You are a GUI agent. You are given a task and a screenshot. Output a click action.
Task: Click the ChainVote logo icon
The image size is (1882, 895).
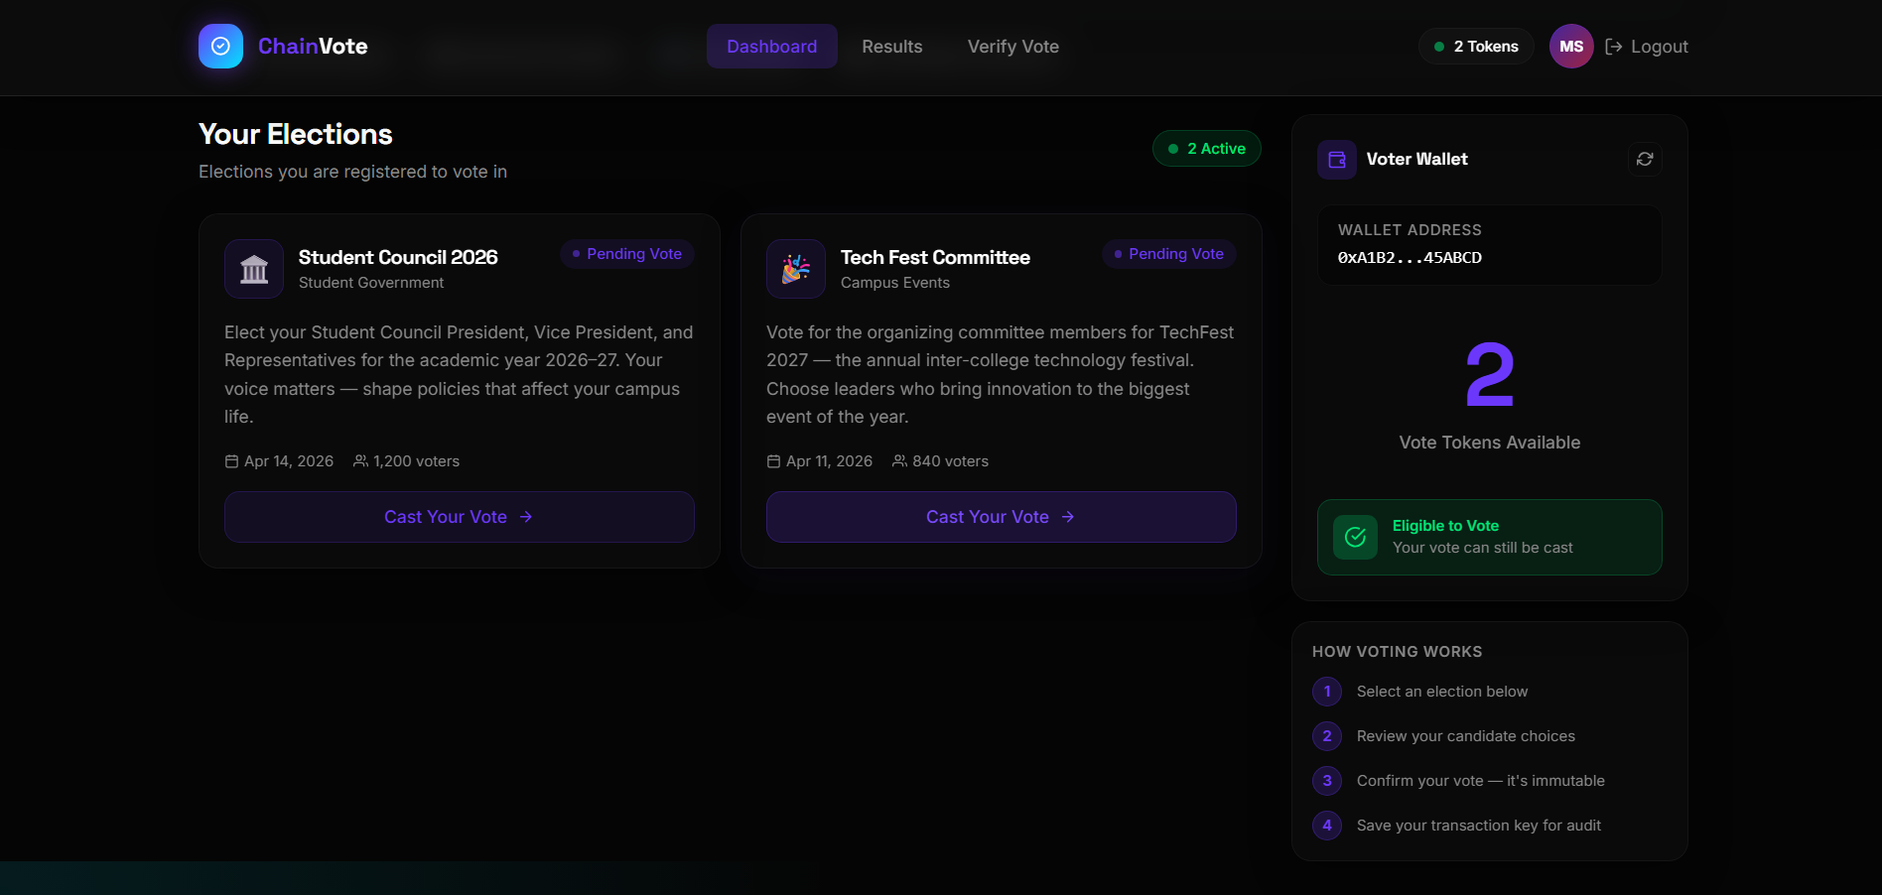(x=220, y=47)
